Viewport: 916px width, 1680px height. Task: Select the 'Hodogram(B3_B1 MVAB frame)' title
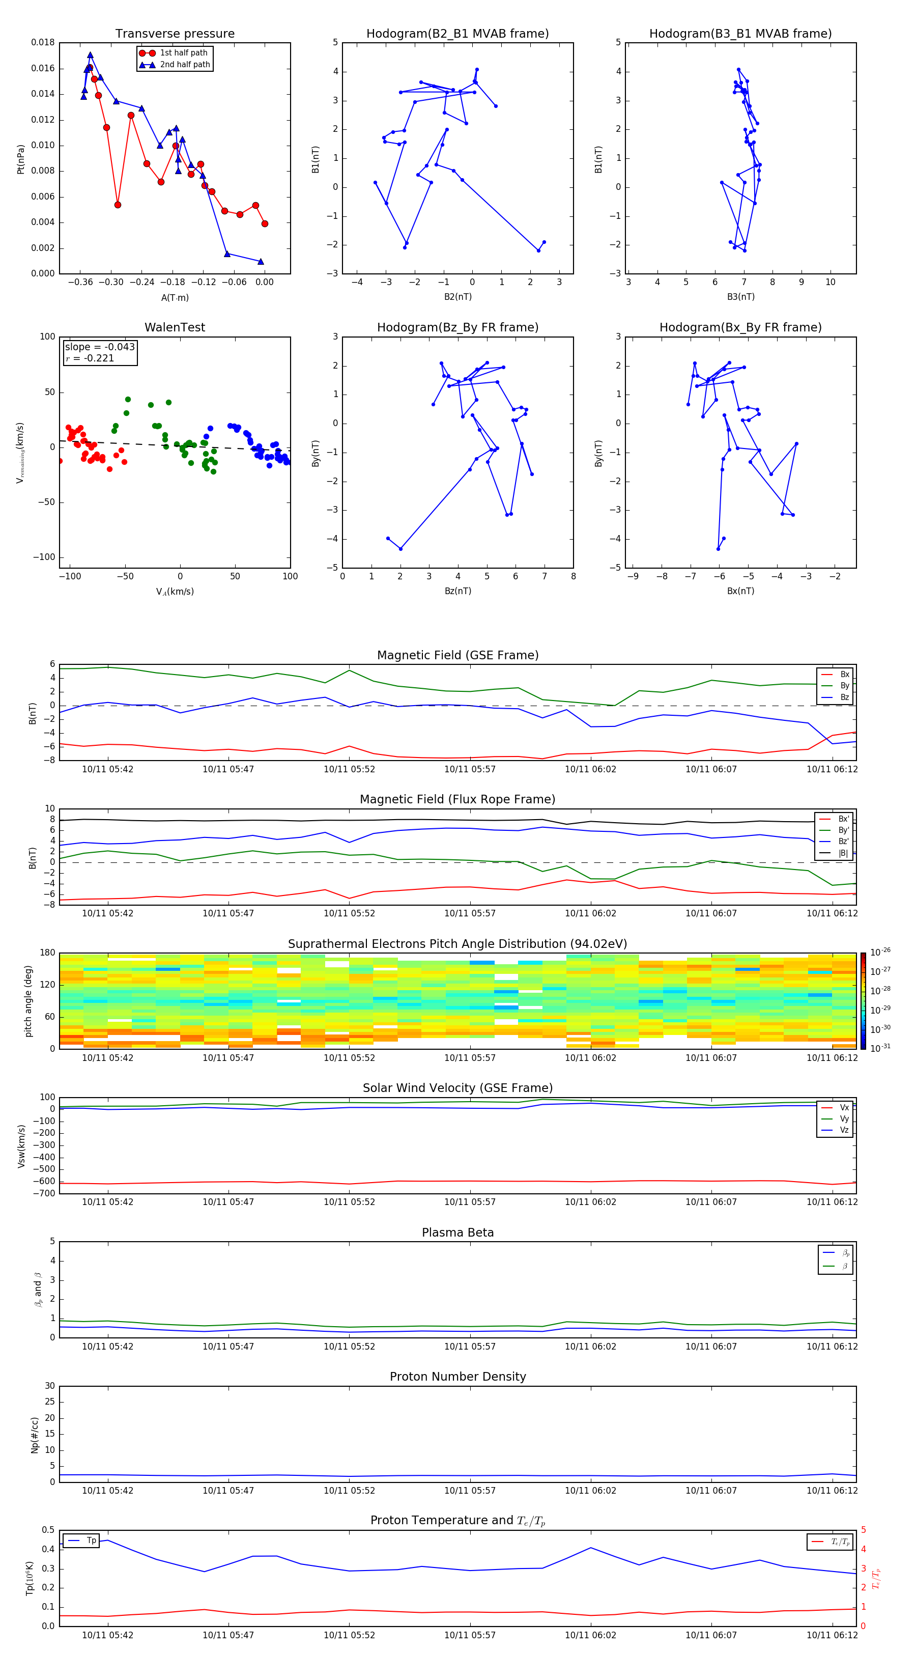pos(740,34)
